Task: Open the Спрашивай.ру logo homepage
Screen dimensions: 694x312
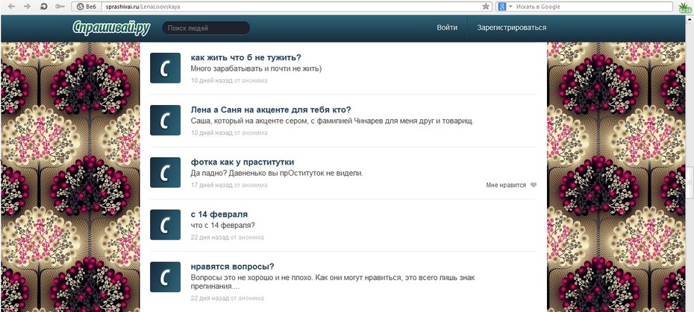Action: [111, 28]
